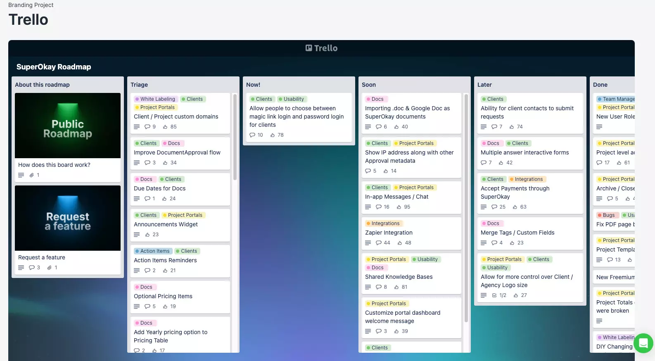Click the checklist 1/2 icon on Client / Agency Logo size card
The width and height of the screenshot is (655, 361).
(x=494, y=295)
